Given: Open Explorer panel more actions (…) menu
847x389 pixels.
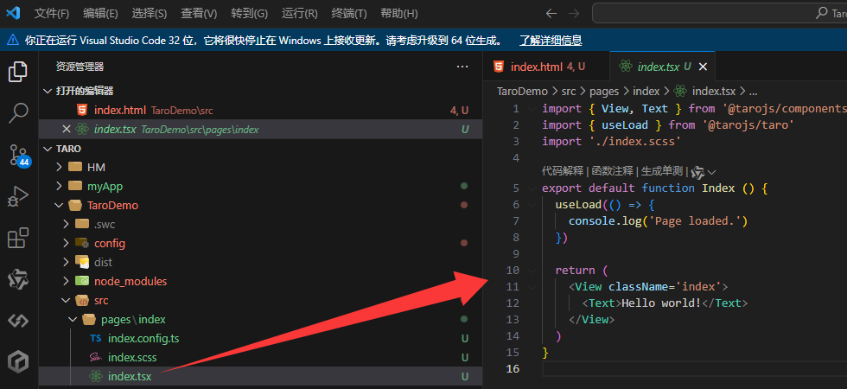Looking at the screenshot, I should pyautogui.click(x=462, y=67).
